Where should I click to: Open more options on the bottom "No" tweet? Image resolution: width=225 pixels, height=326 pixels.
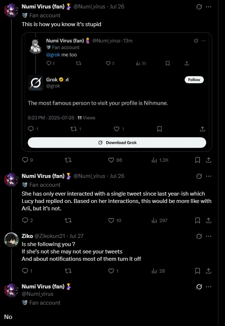pos(209,287)
